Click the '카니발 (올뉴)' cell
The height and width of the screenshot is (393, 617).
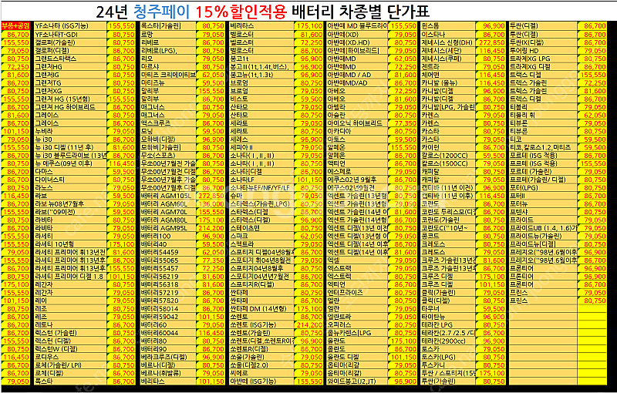click(448, 82)
